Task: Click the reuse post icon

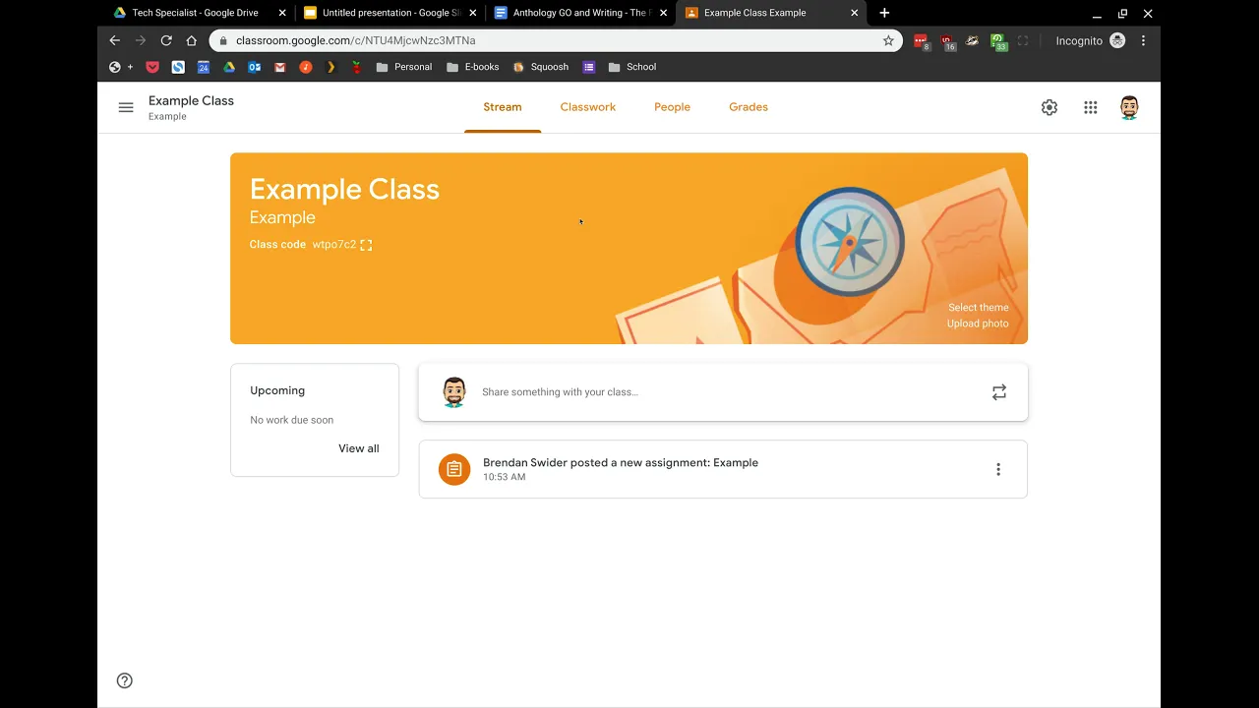Action: click(x=998, y=392)
